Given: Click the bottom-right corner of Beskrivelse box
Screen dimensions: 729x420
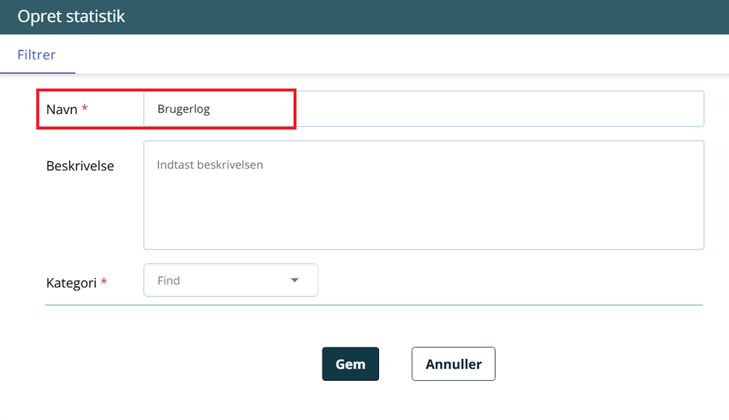Looking at the screenshot, I should click(x=699, y=244).
